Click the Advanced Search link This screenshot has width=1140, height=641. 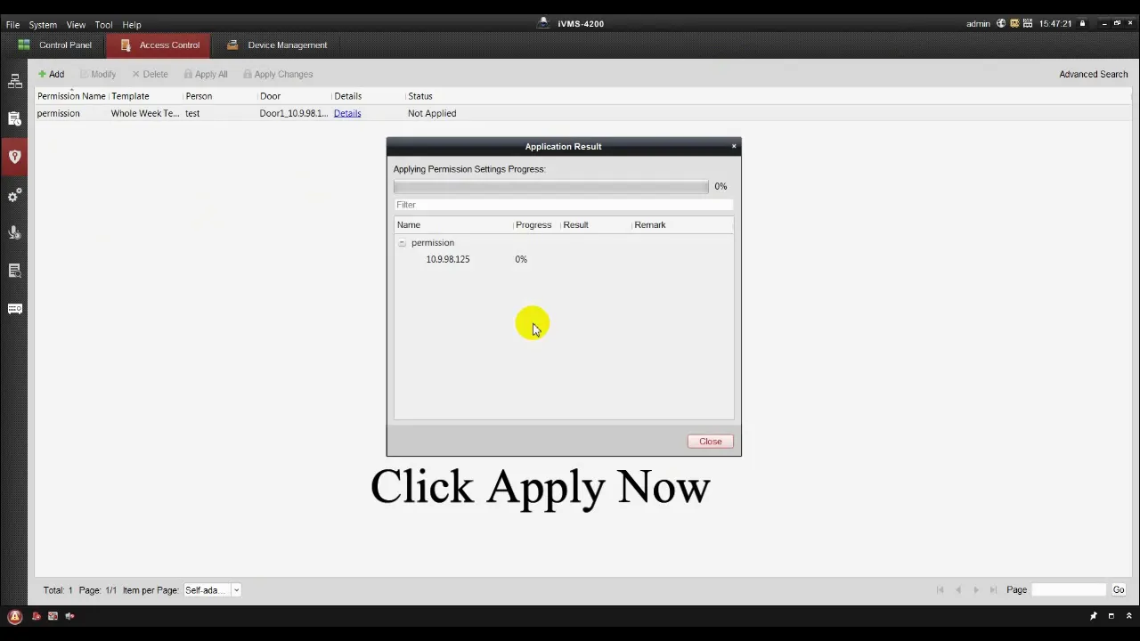[x=1094, y=75]
